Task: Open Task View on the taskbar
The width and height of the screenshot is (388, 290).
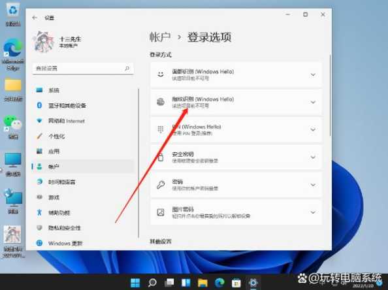Action: click(169, 283)
